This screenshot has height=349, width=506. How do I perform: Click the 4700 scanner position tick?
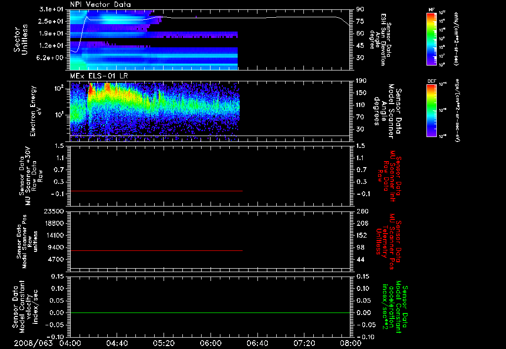(56, 259)
